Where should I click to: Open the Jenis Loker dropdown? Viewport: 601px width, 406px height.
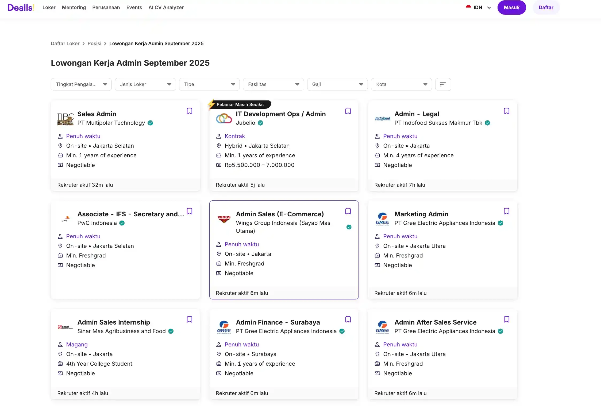145,84
